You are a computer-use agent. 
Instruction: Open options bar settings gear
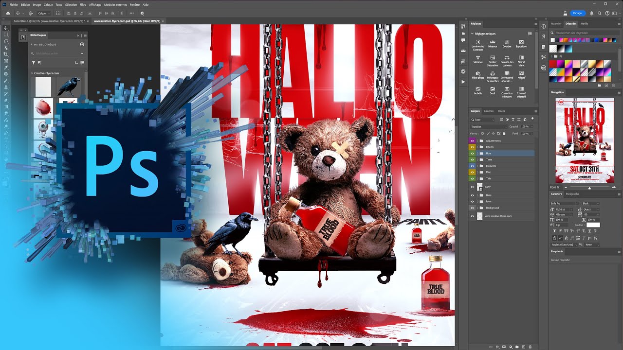point(142,13)
